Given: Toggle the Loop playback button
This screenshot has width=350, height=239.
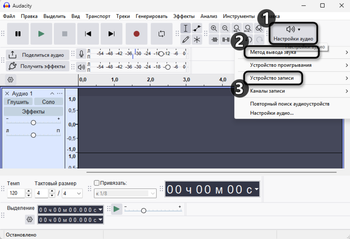Looking at the screenshot, I should coord(162,34).
